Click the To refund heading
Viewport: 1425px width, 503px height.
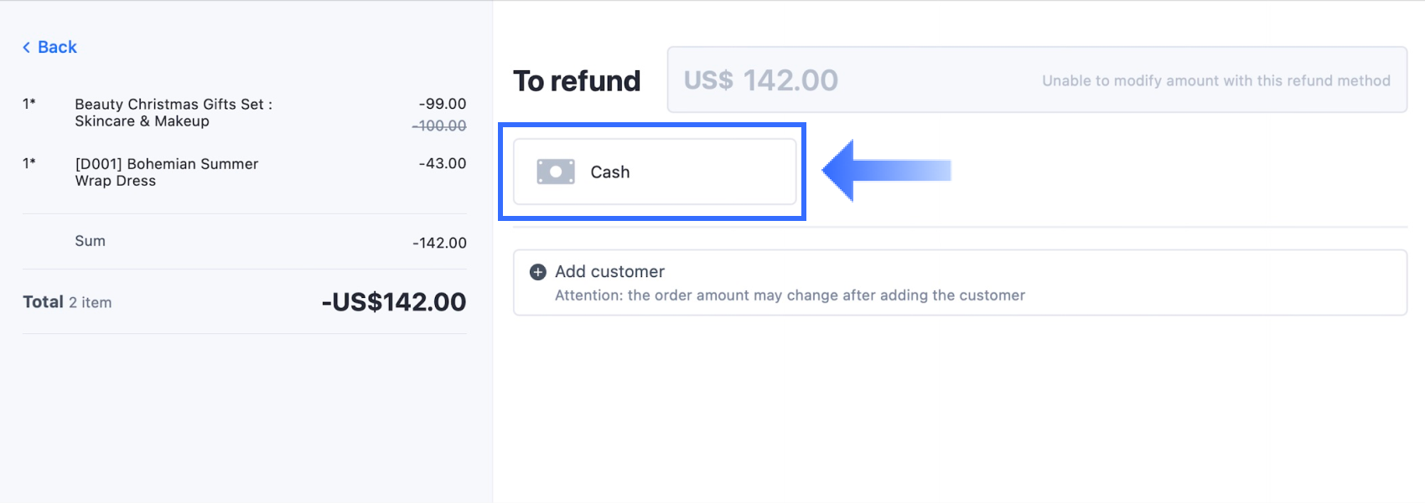[x=577, y=81]
